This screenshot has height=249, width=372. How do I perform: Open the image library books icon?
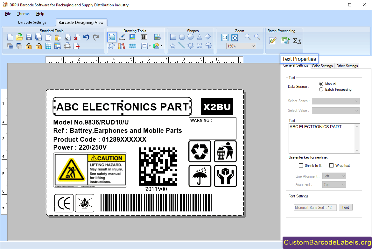(x=122, y=46)
